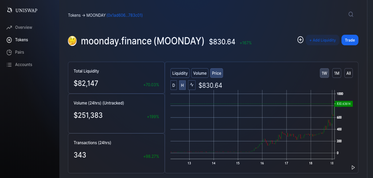The width and height of the screenshot is (373, 178).
Task: Switch the chart to Liquidity
Action: [x=180, y=73]
